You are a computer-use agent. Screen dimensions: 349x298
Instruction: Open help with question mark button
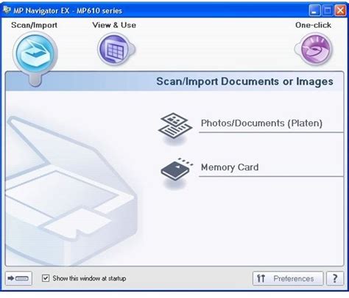[335, 278]
